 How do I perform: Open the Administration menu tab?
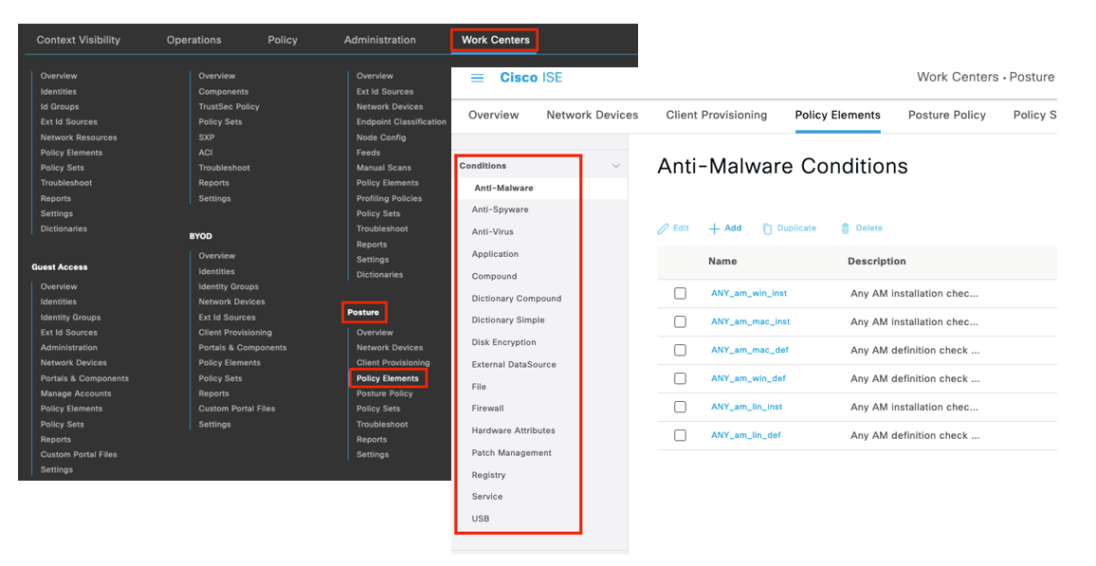(379, 40)
